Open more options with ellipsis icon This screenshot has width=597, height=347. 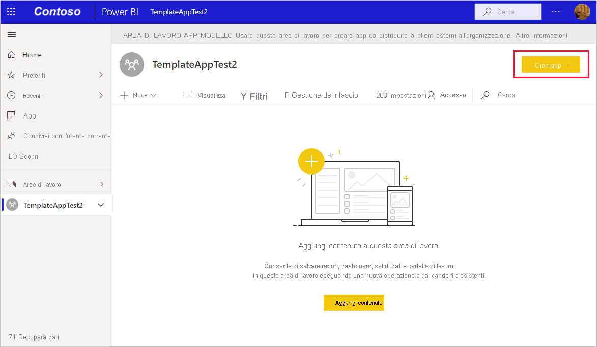[556, 11]
